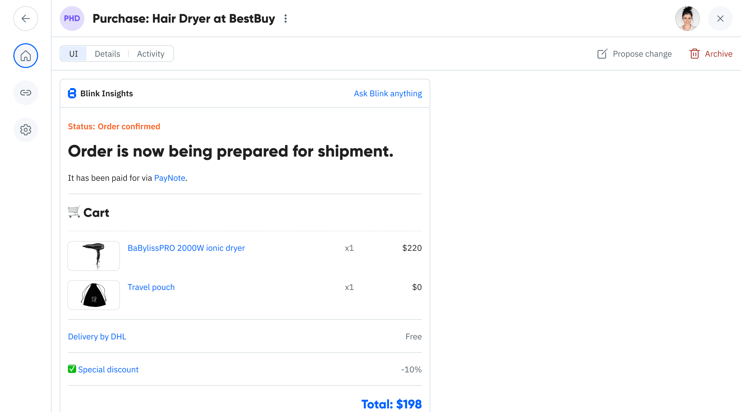The height and width of the screenshot is (412, 741).
Task: Click the Archive trash icon
Action: pyautogui.click(x=694, y=54)
